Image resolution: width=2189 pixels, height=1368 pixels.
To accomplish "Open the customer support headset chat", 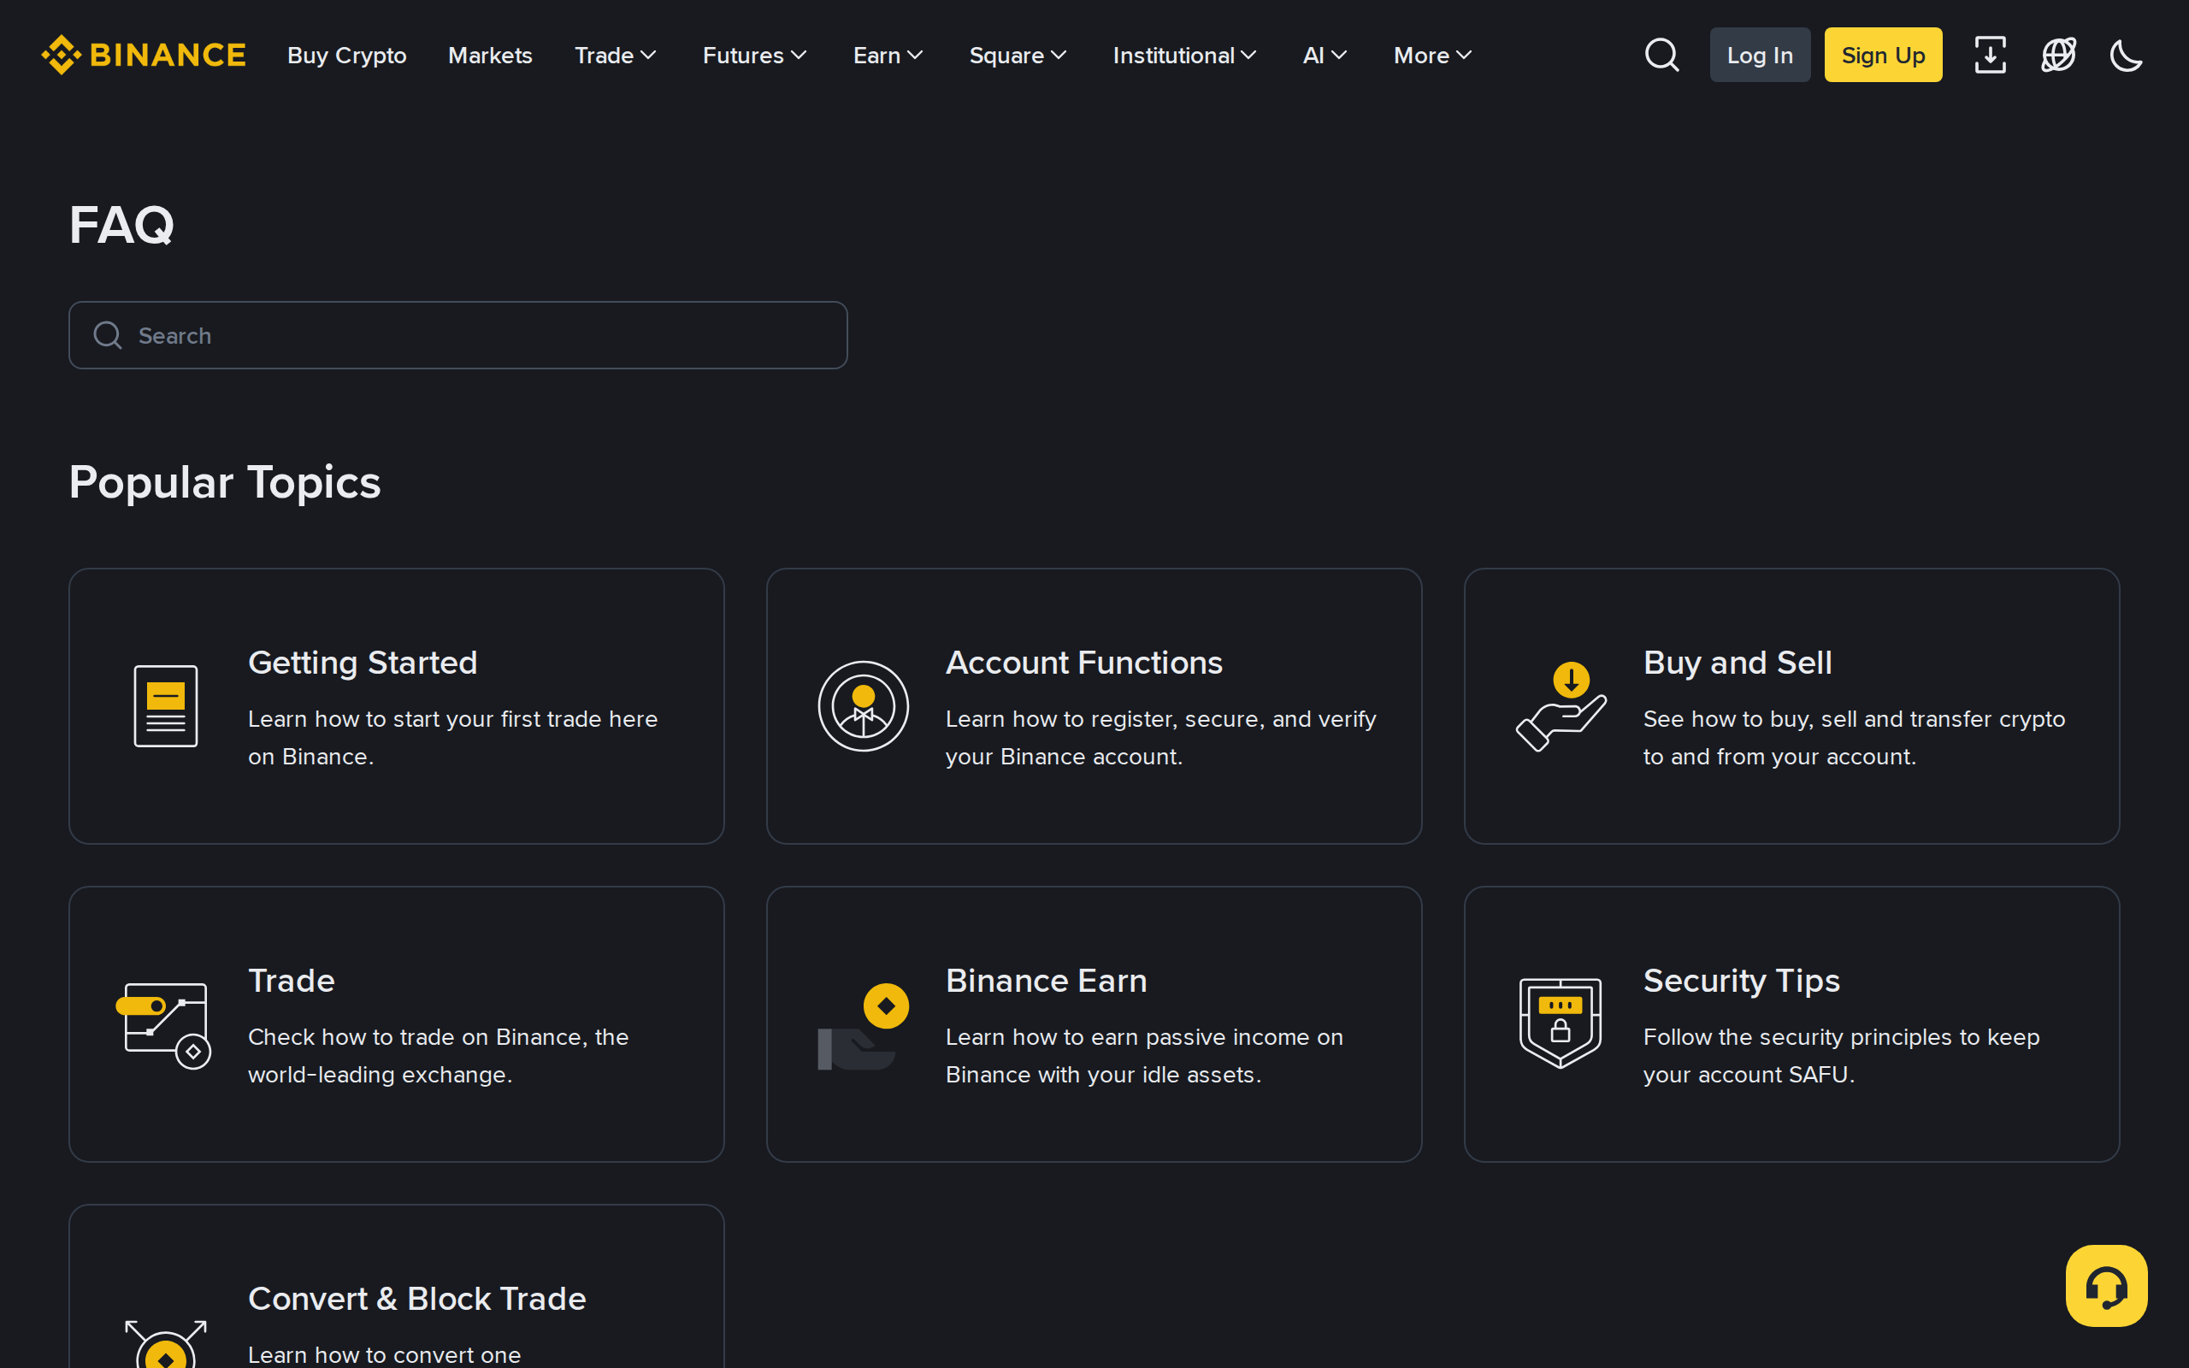I will [x=2107, y=1286].
